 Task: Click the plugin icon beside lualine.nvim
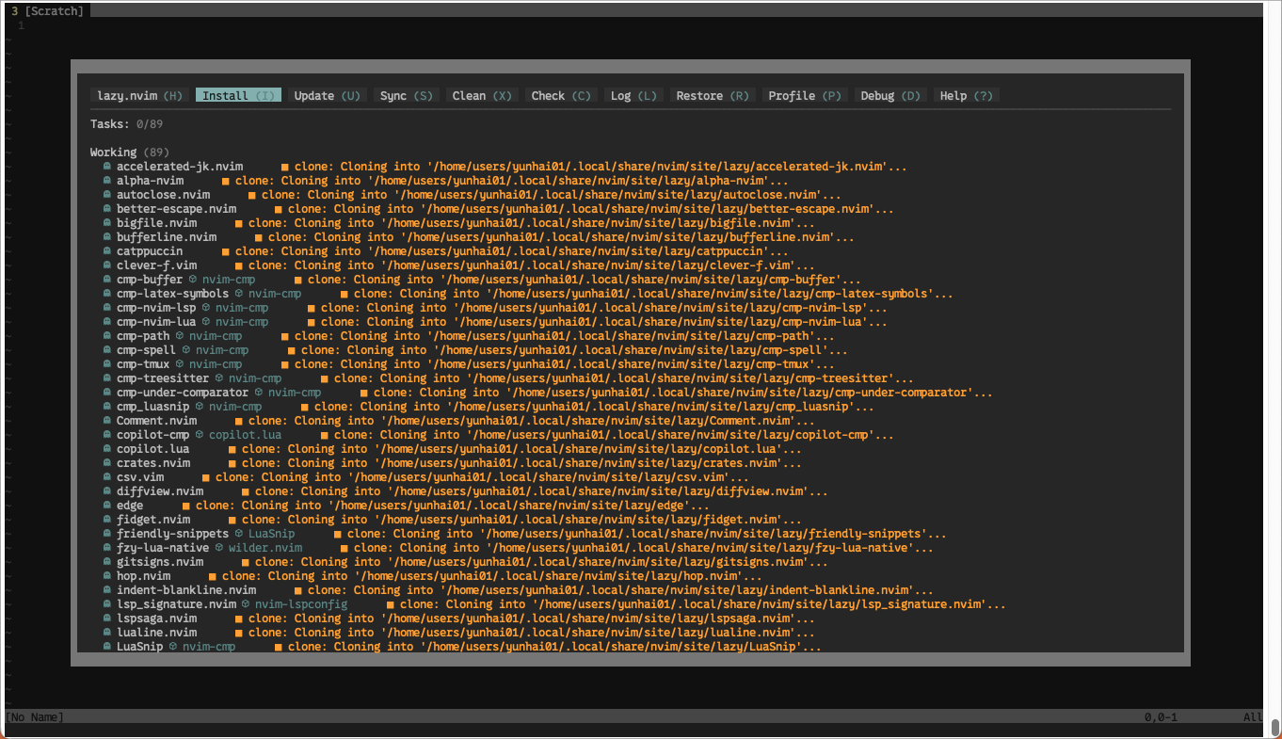point(107,633)
